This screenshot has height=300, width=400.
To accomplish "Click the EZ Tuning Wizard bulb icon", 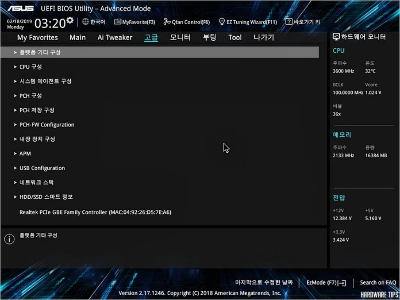I will tap(222, 22).
